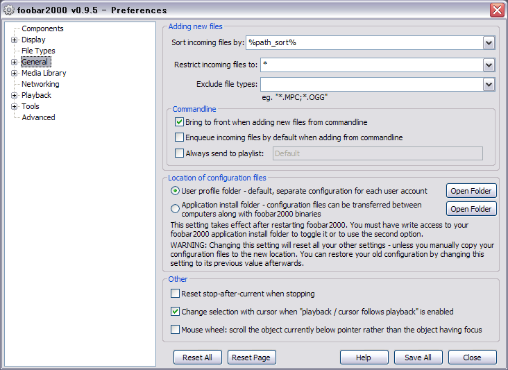This screenshot has height=370, width=508.
Task: Open the Media Library page
Action: coord(44,73)
